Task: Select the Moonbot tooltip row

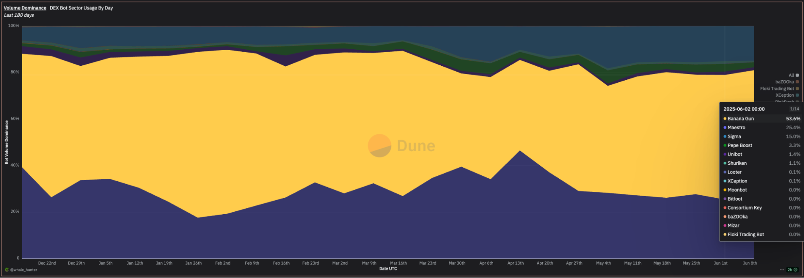Action: coord(761,190)
